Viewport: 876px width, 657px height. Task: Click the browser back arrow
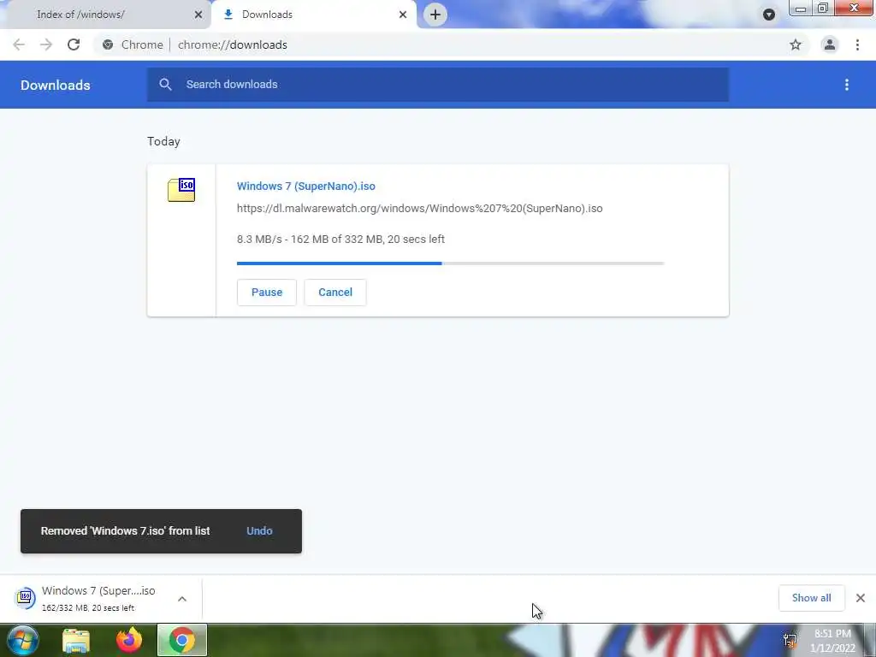click(19, 44)
